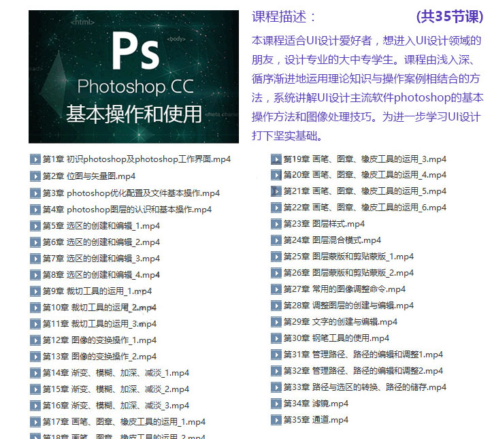The width and height of the screenshot is (492, 439).
Task: Open the Photoshop CC course cover image
Action: coord(133,77)
